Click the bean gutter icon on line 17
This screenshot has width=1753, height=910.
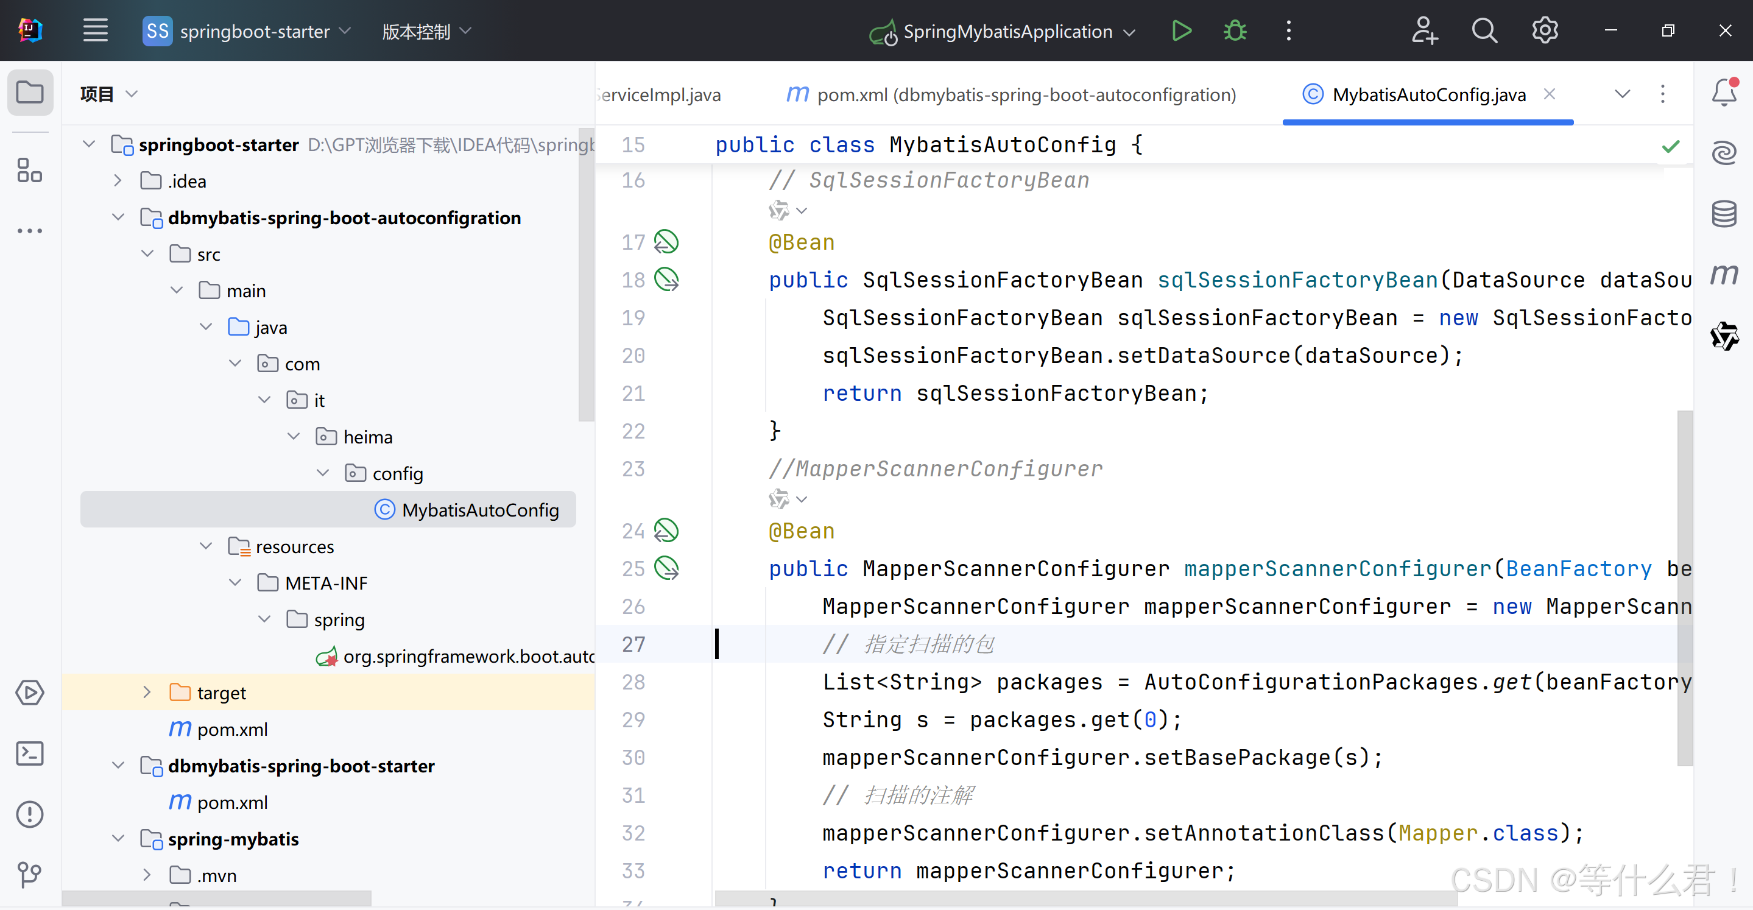[666, 242]
